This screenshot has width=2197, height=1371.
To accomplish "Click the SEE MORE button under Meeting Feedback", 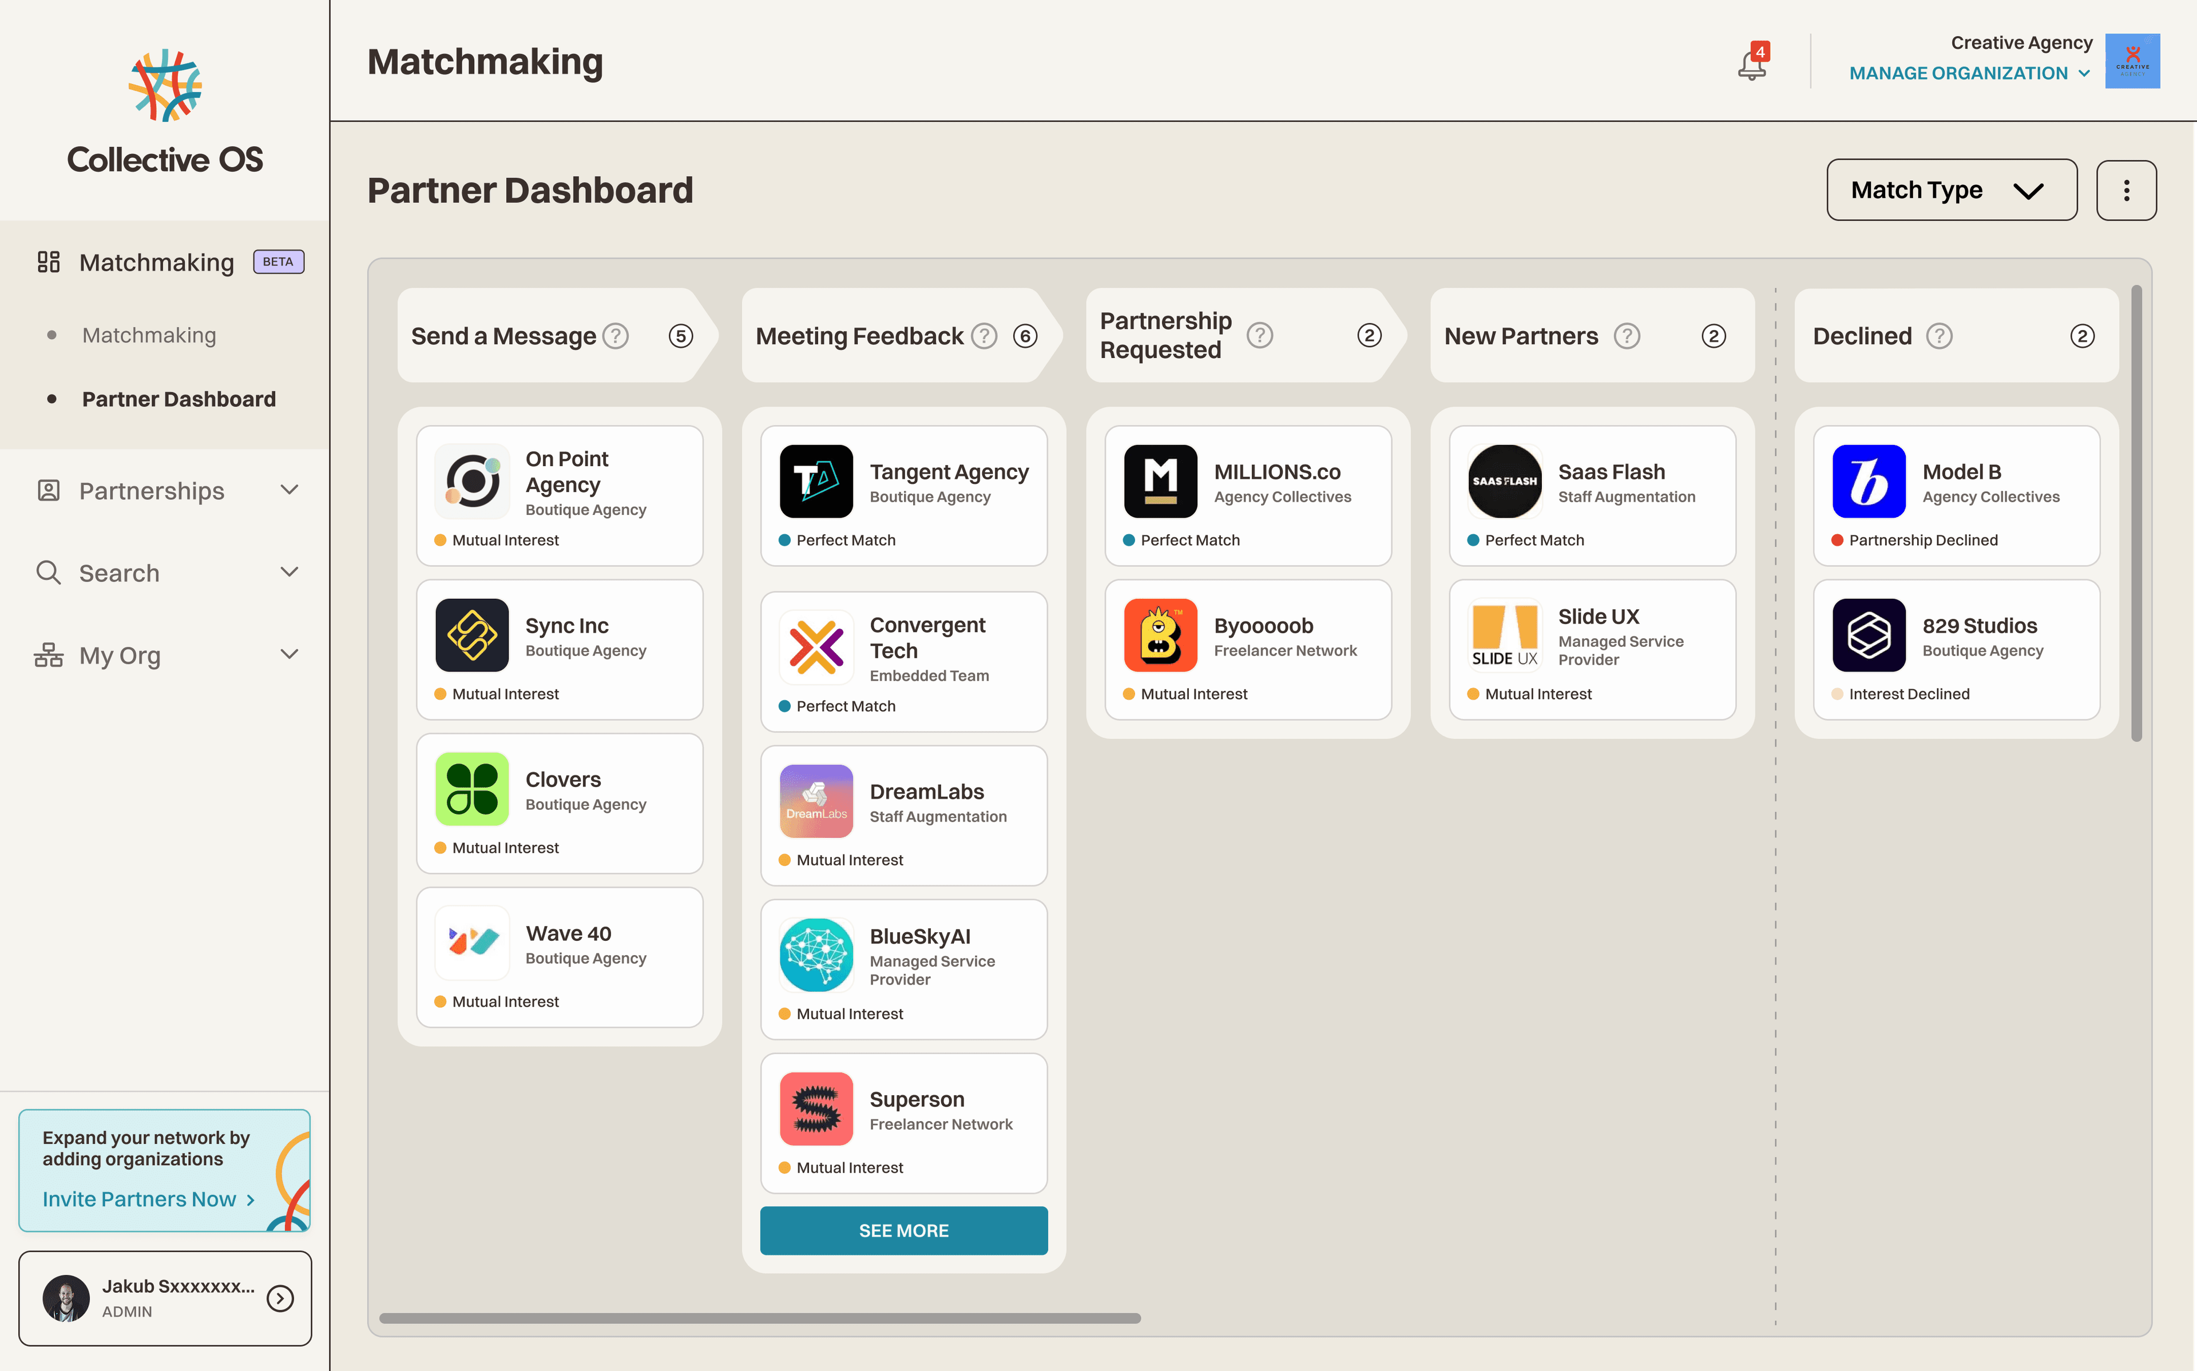I will 903,1230.
